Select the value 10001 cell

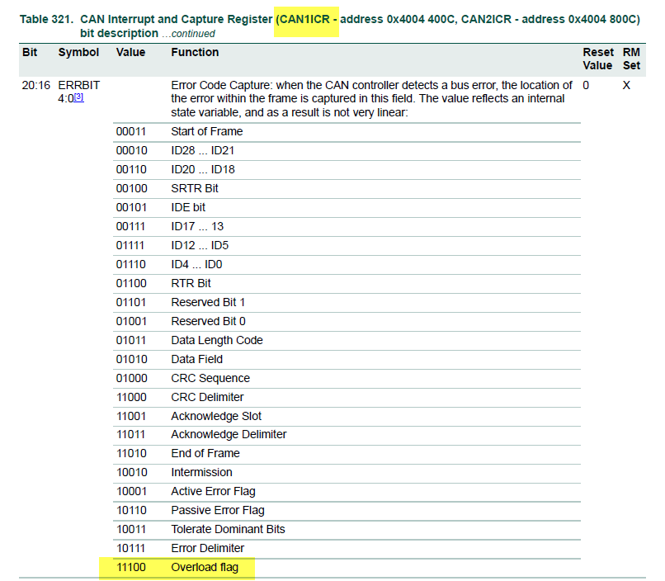[131, 492]
